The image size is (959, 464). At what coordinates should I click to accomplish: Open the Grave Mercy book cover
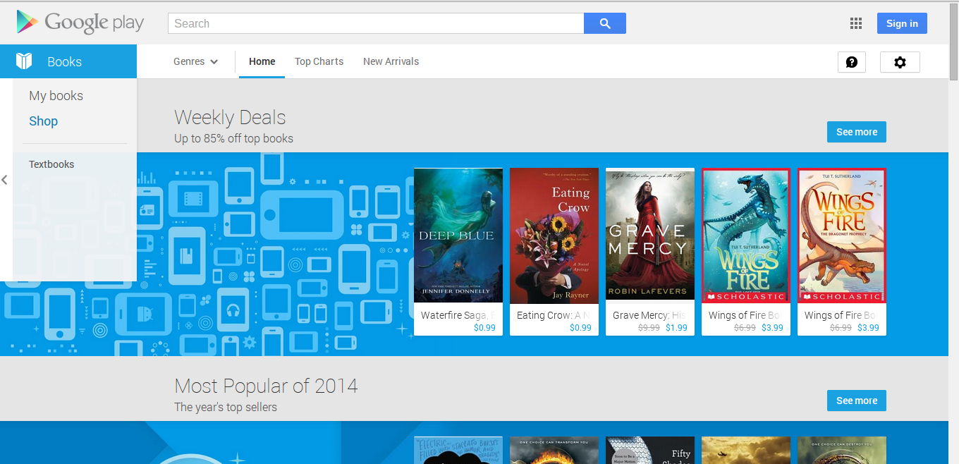(650, 236)
